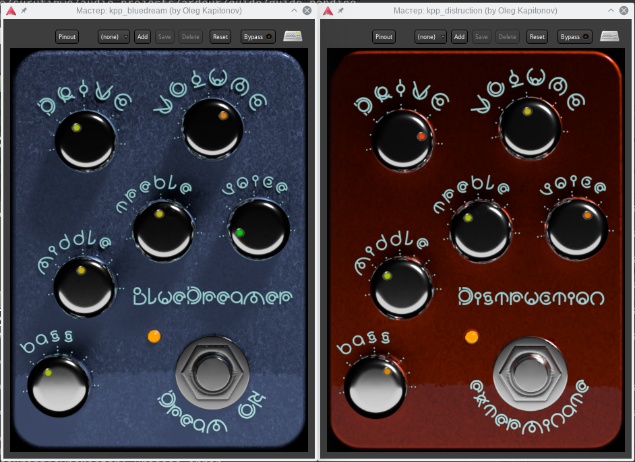Click the Volume knob on Distruction pedal
This screenshot has width=635, height=462.
pyautogui.click(x=530, y=129)
